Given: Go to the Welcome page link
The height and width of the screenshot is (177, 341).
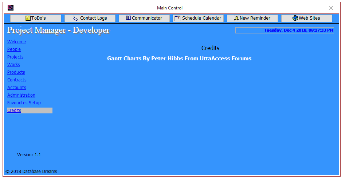Looking at the screenshot, I should (x=16, y=42).
